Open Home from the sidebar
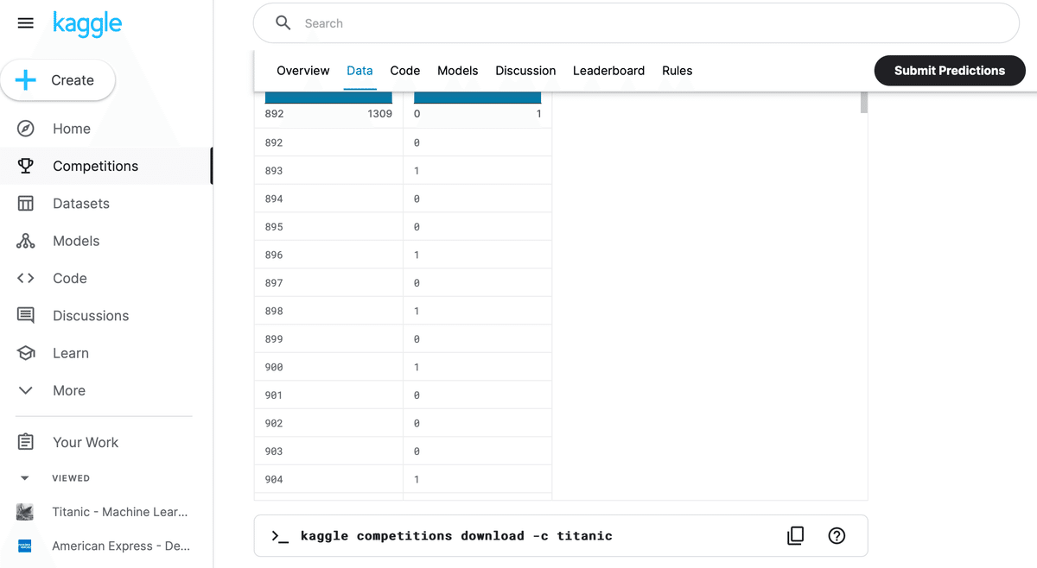Image resolution: width=1037 pixels, height=568 pixels. [x=69, y=128]
